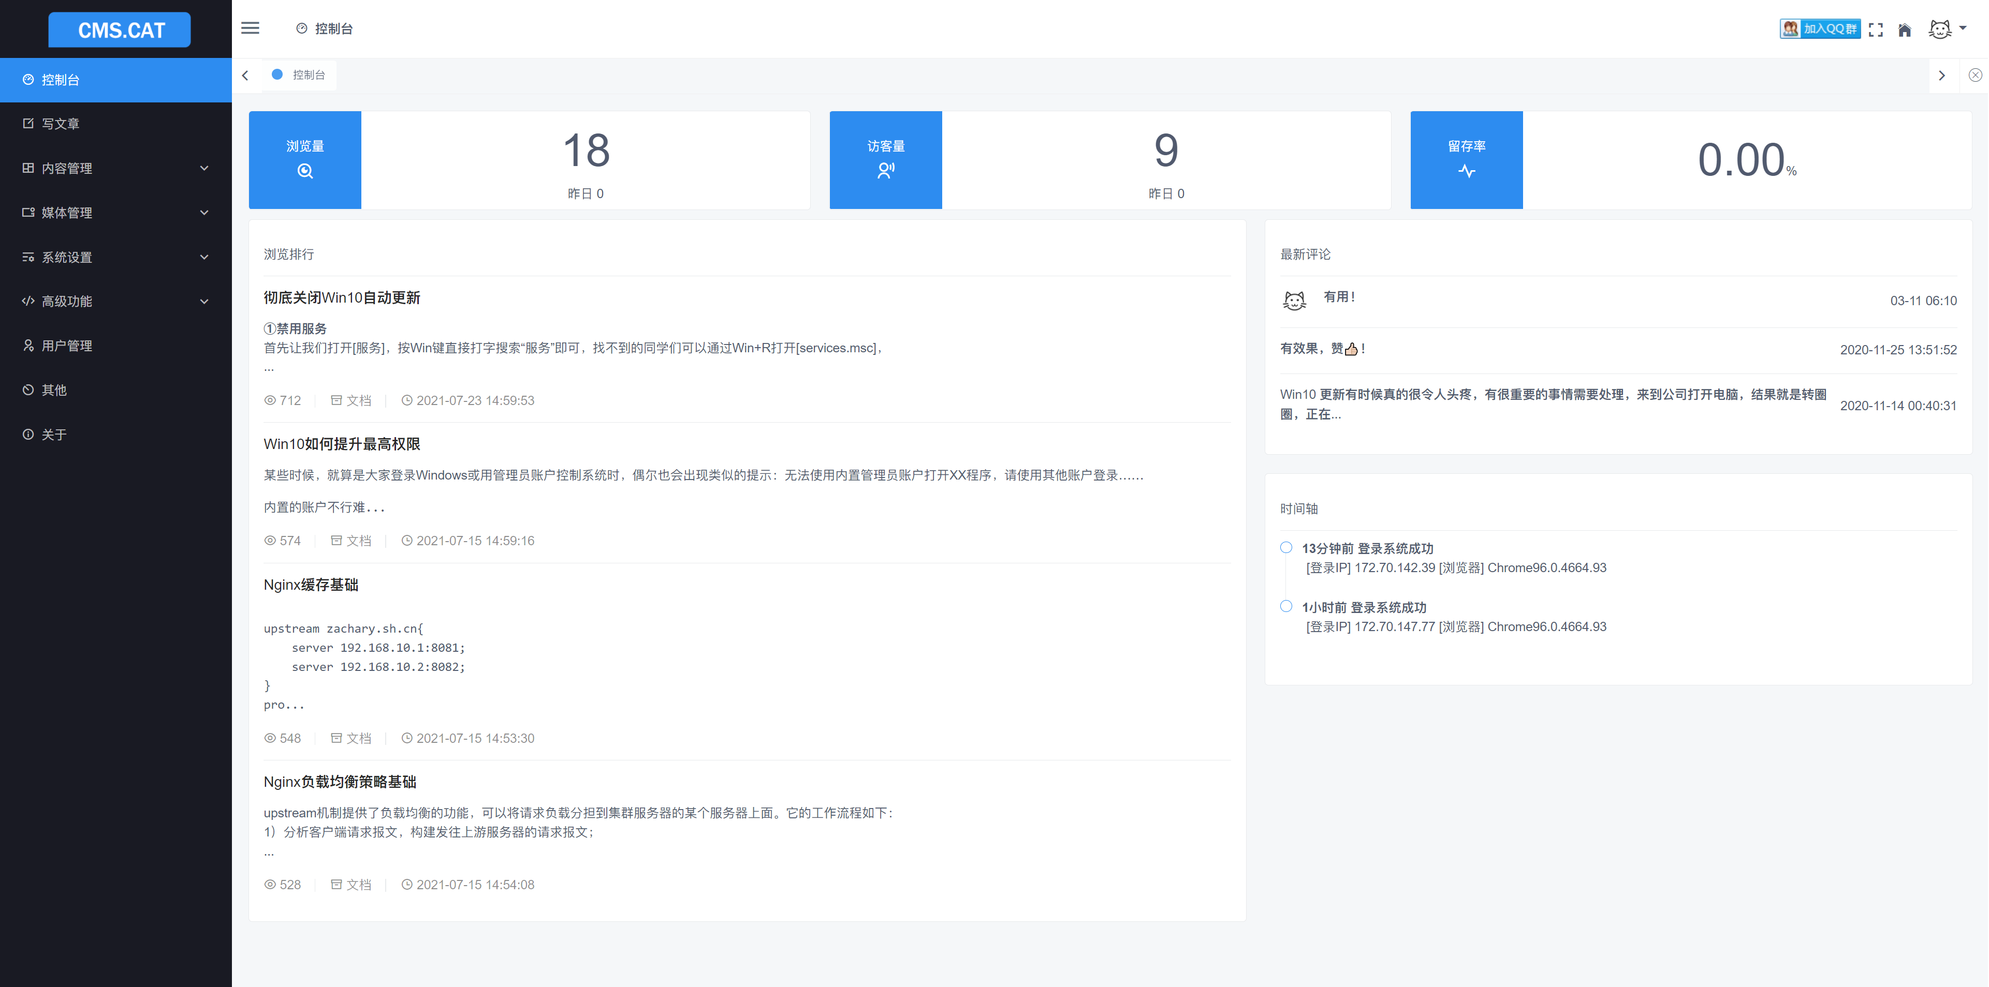The width and height of the screenshot is (1989, 987).
Task: Open article 彻底关闭Win10自动更新
Action: coord(341,298)
